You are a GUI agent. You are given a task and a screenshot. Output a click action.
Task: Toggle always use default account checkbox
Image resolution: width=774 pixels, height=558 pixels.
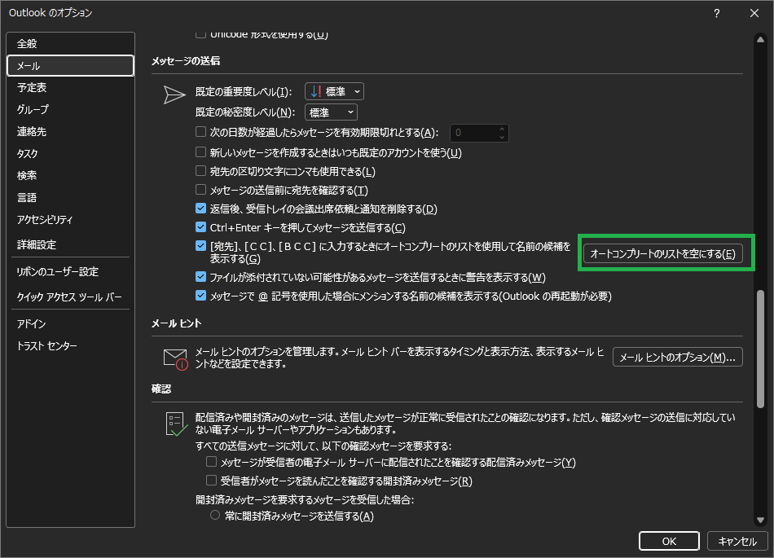[200, 152]
